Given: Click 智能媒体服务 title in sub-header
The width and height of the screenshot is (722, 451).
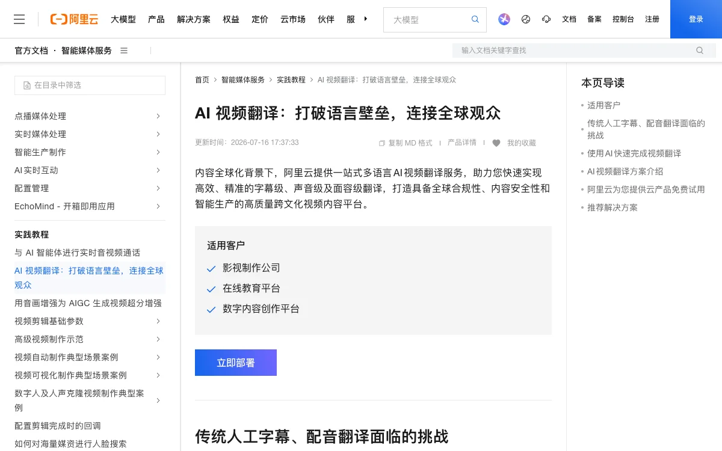Looking at the screenshot, I should [x=87, y=51].
